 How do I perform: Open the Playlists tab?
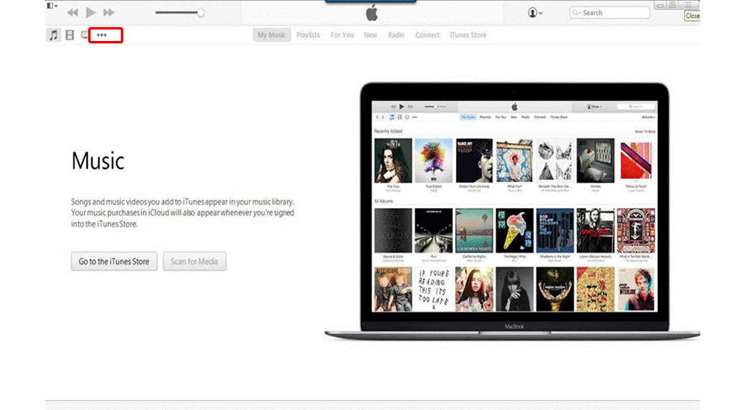(x=308, y=35)
